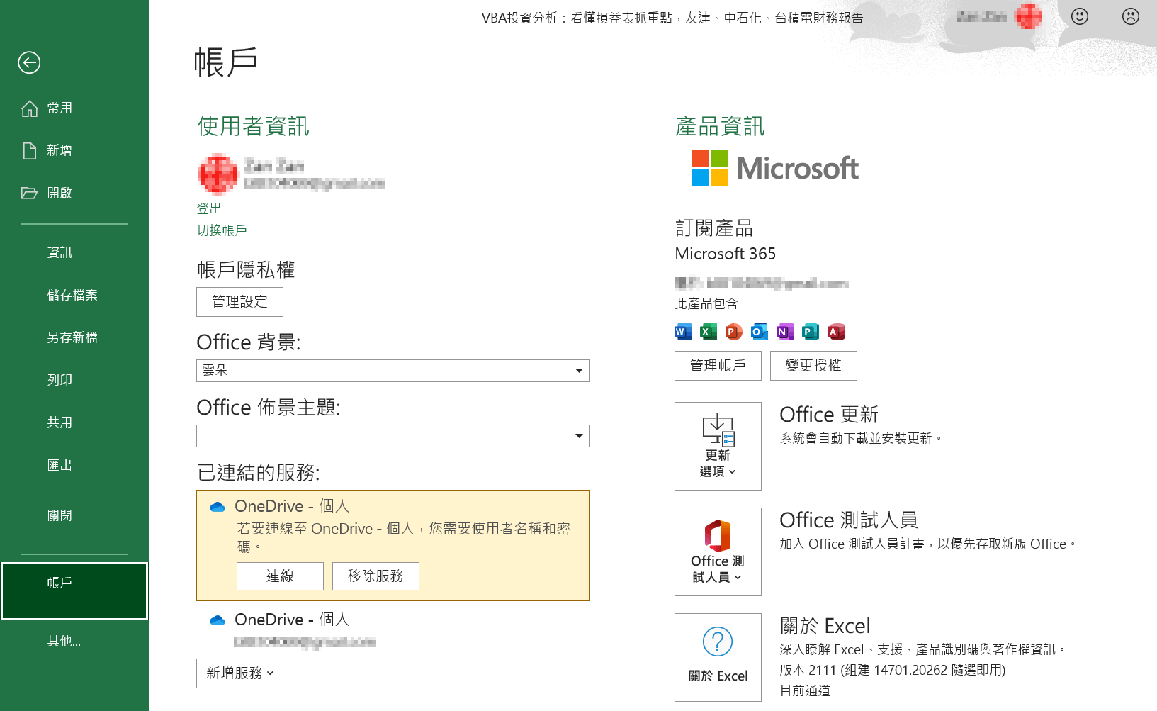Click the back arrow to return
The width and height of the screenshot is (1157, 711).
[x=29, y=63]
